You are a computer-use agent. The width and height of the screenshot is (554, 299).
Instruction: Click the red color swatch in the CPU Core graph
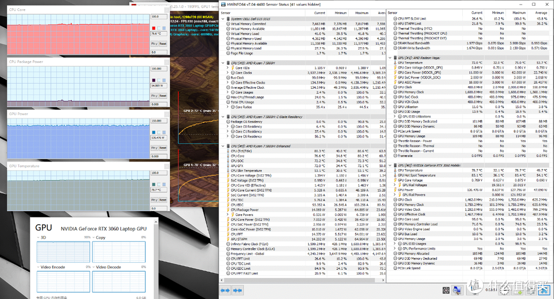[x=154, y=28]
